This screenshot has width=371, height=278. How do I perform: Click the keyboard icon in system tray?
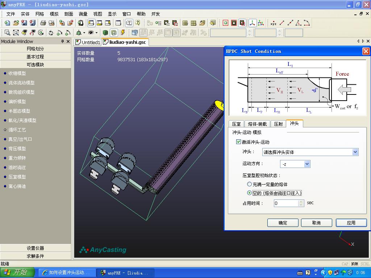pyautogui.click(x=300, y=273)
